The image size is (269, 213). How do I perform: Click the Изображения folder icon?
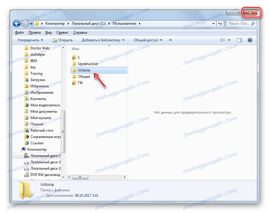click(27, 92)
